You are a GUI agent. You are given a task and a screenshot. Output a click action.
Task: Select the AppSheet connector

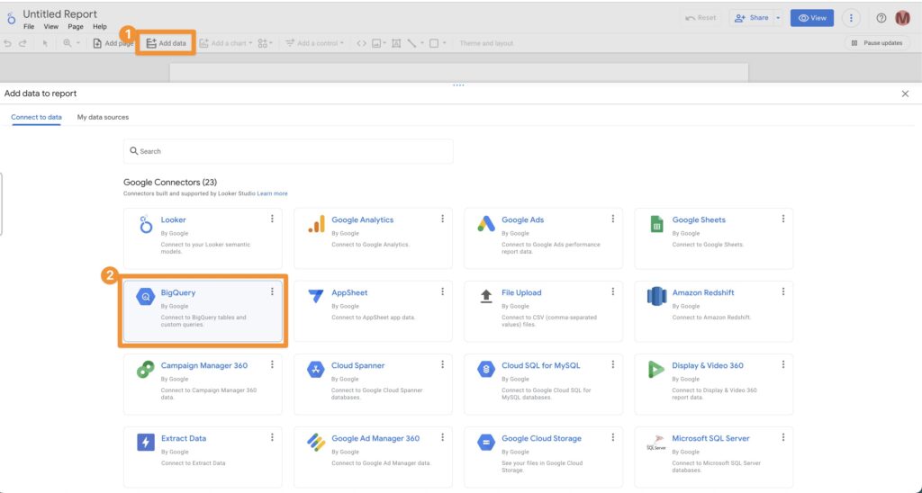tap(374, 311)
